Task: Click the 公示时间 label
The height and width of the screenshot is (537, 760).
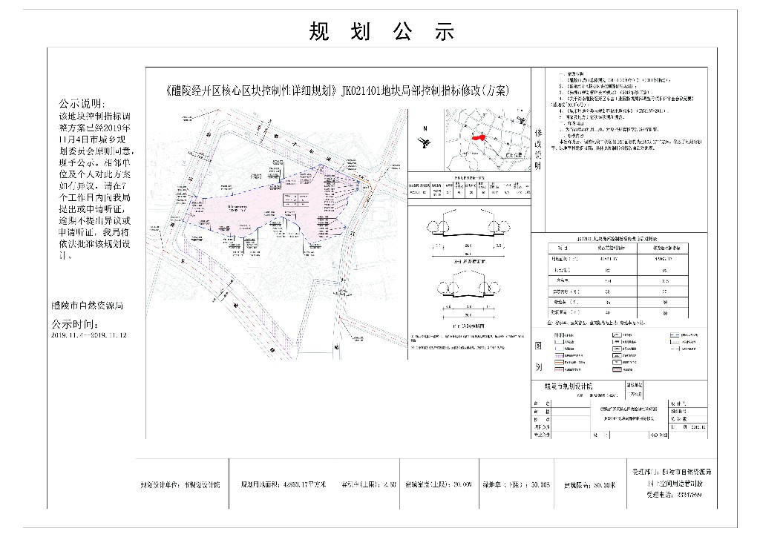Action: [74, 325]
